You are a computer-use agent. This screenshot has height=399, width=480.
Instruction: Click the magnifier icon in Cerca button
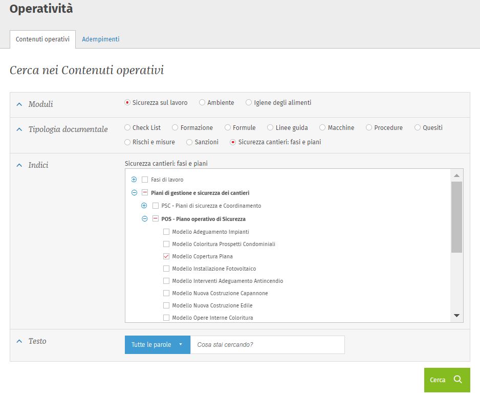click(458, 380)
